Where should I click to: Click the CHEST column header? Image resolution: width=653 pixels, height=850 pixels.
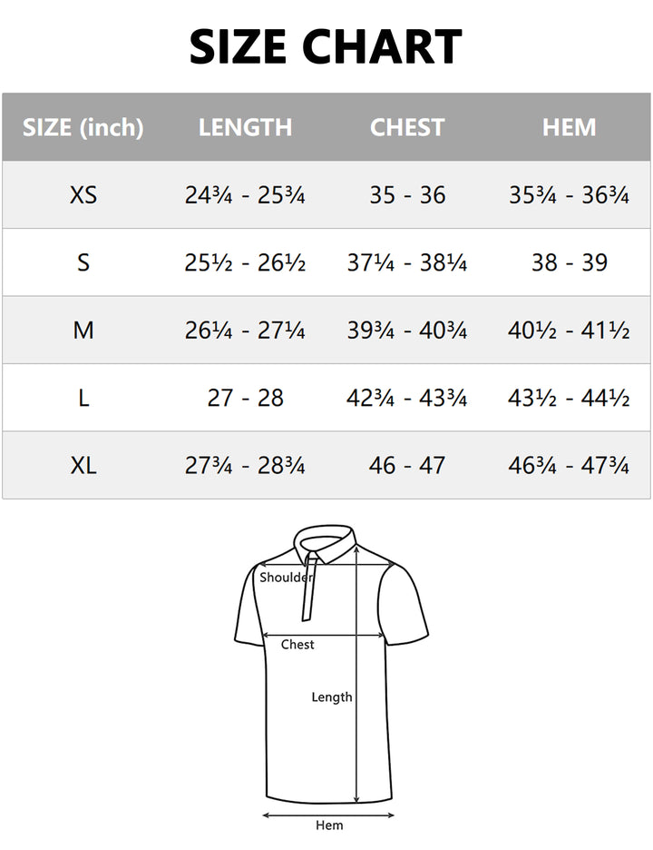407,127
